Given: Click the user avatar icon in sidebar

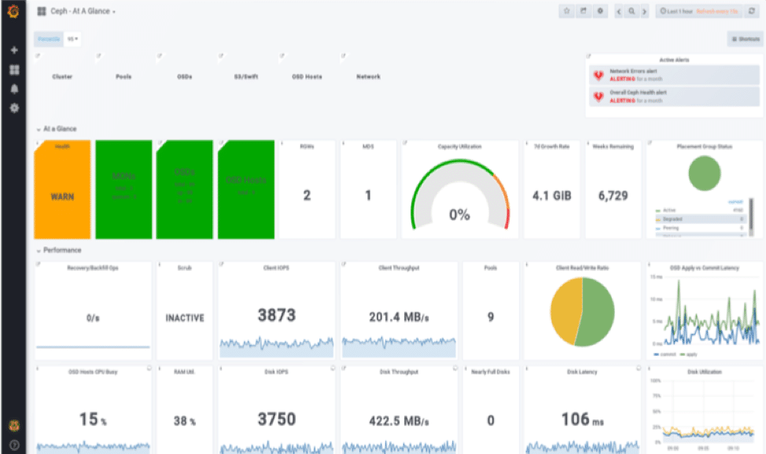Looking at the screenshot, I should coord(14,426).
